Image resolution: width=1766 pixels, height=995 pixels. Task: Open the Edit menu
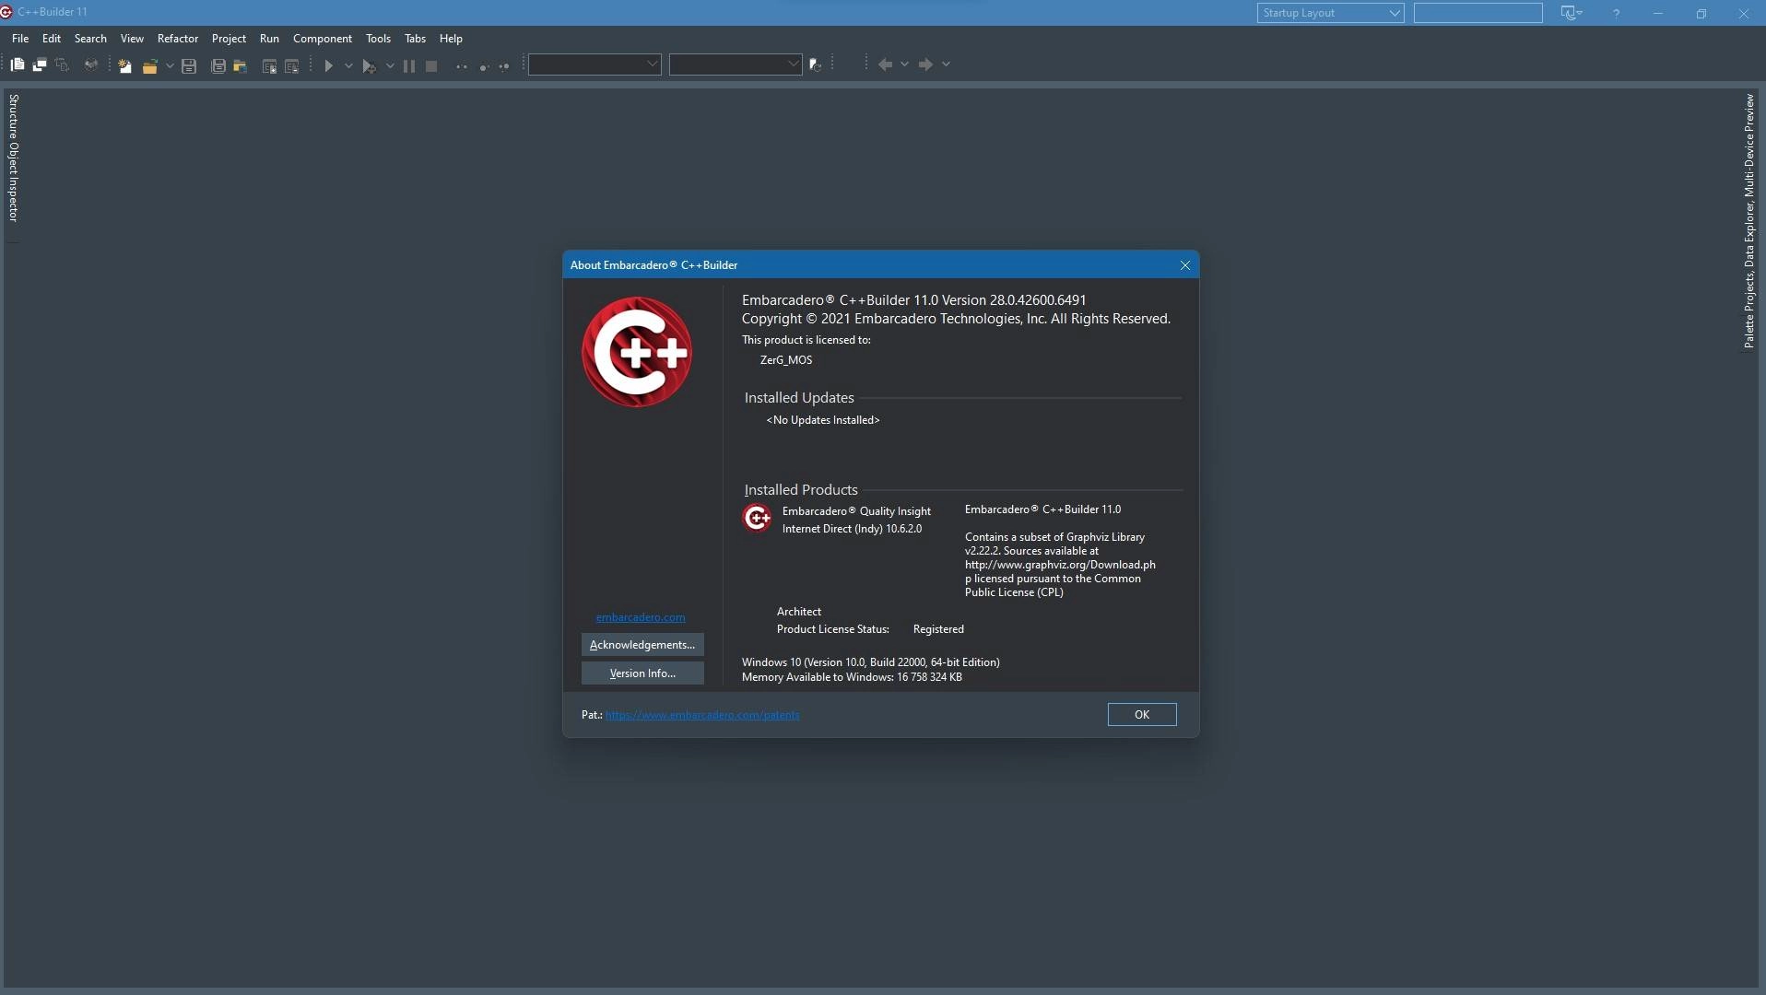click(52, 39)
